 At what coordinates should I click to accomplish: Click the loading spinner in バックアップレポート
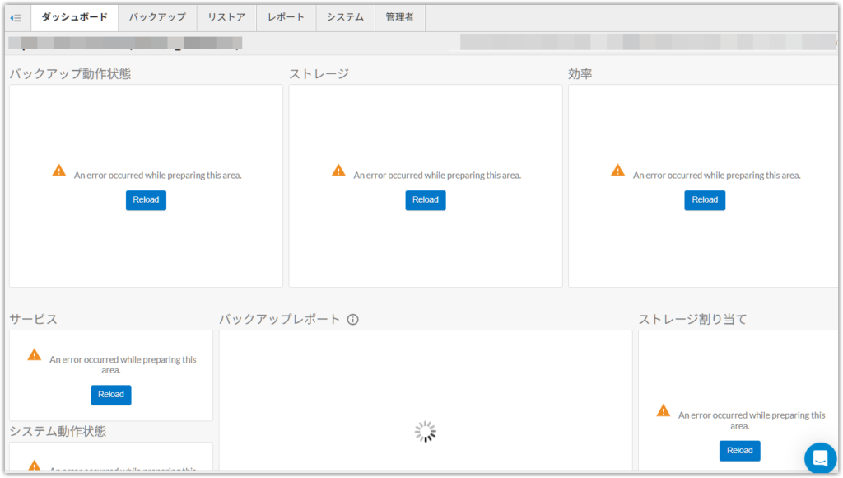[x=425, y=431]
